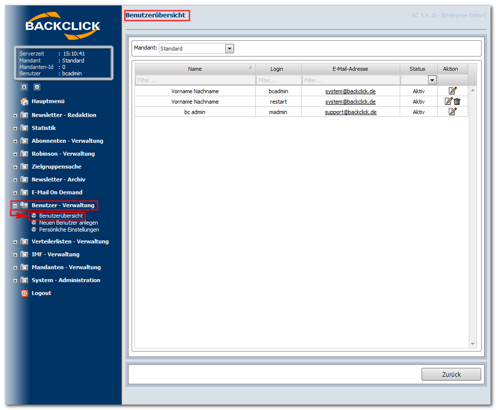Open the support@backclick.de email link

351,112
